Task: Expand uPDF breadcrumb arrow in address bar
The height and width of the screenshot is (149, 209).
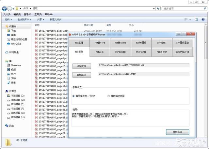Action: pos(30,8)
